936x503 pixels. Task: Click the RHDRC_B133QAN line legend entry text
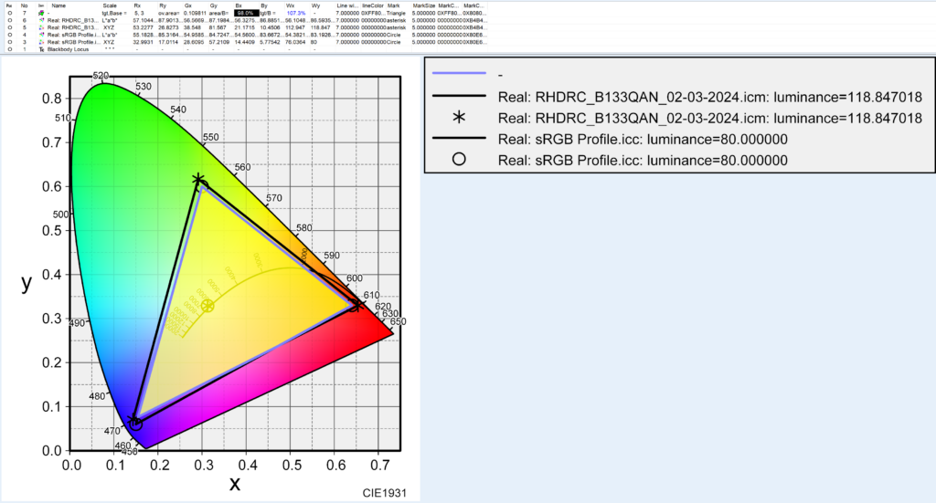point(709,97)
